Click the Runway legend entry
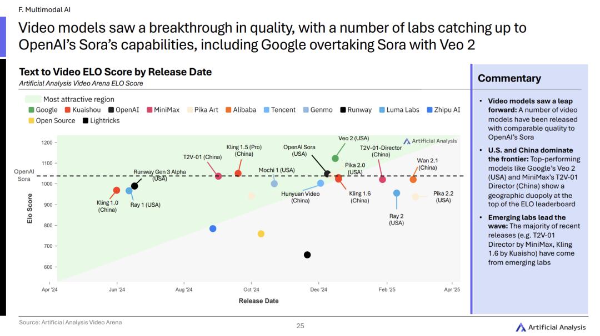This screenshot has width=600, height=336. [356, 110]
